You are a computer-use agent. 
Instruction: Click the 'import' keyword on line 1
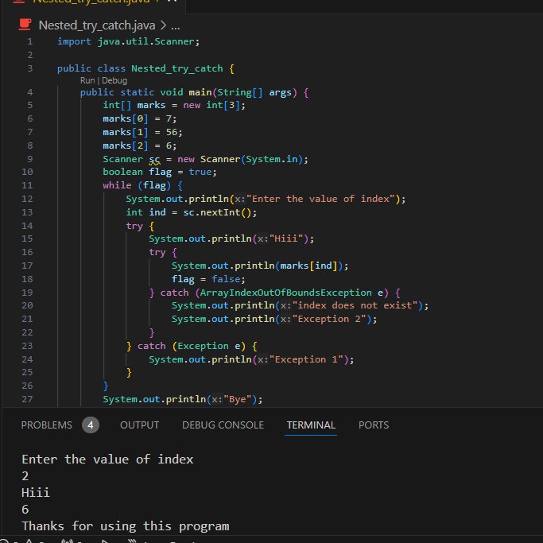pyautogui.click(x=74, y=41)
